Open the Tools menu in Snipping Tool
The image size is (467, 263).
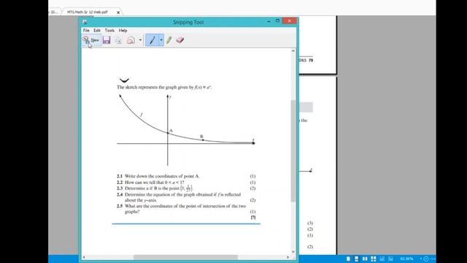[x=109, y=31]
